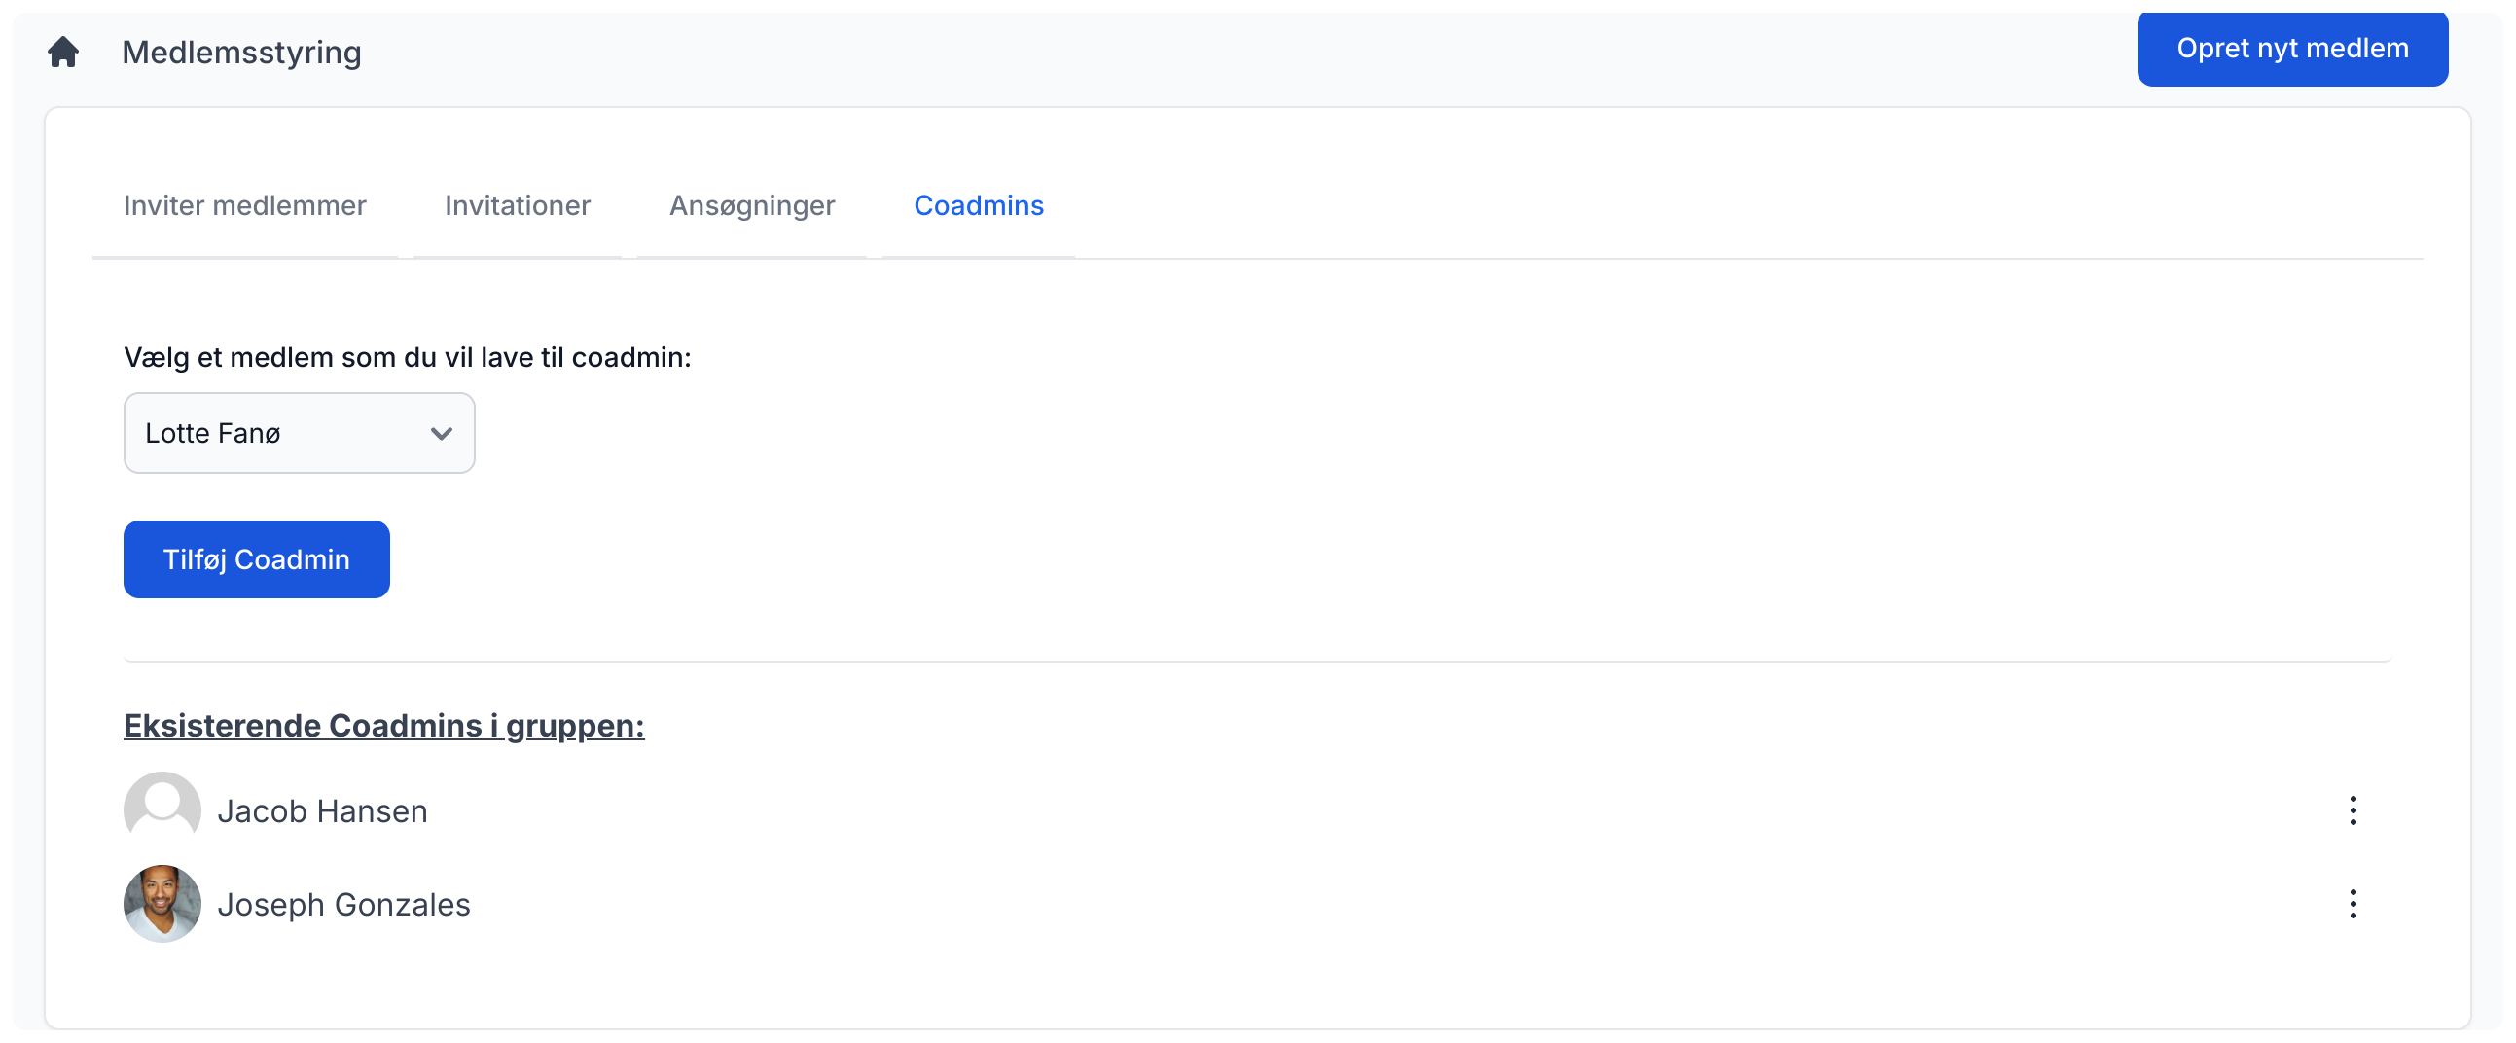This screenshot has width=2516, height=1043.
Task: Open options menu for Jacob Hansen
Action: coord(2352,810)
